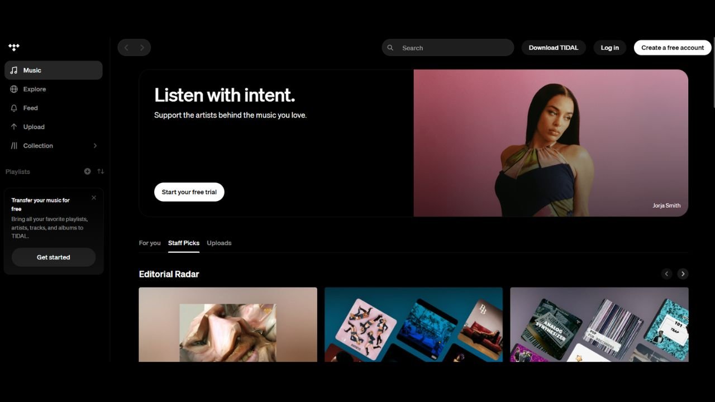Start your free trial
Image resolution: width=715 pixels, height=402 pixels.
(x=189, y=192)
